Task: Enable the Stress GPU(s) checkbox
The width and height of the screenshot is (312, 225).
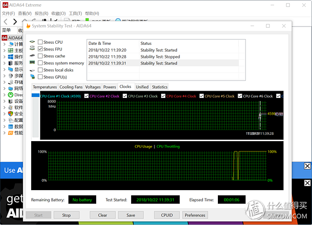Action: (40, 77)
